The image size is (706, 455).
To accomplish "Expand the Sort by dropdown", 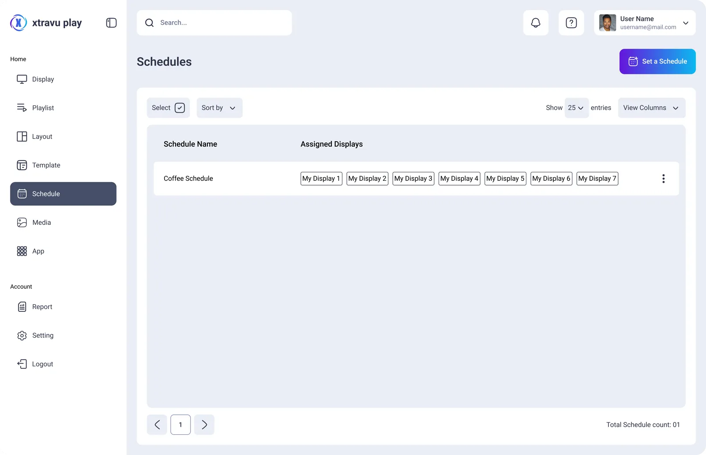I will point(219,108).
